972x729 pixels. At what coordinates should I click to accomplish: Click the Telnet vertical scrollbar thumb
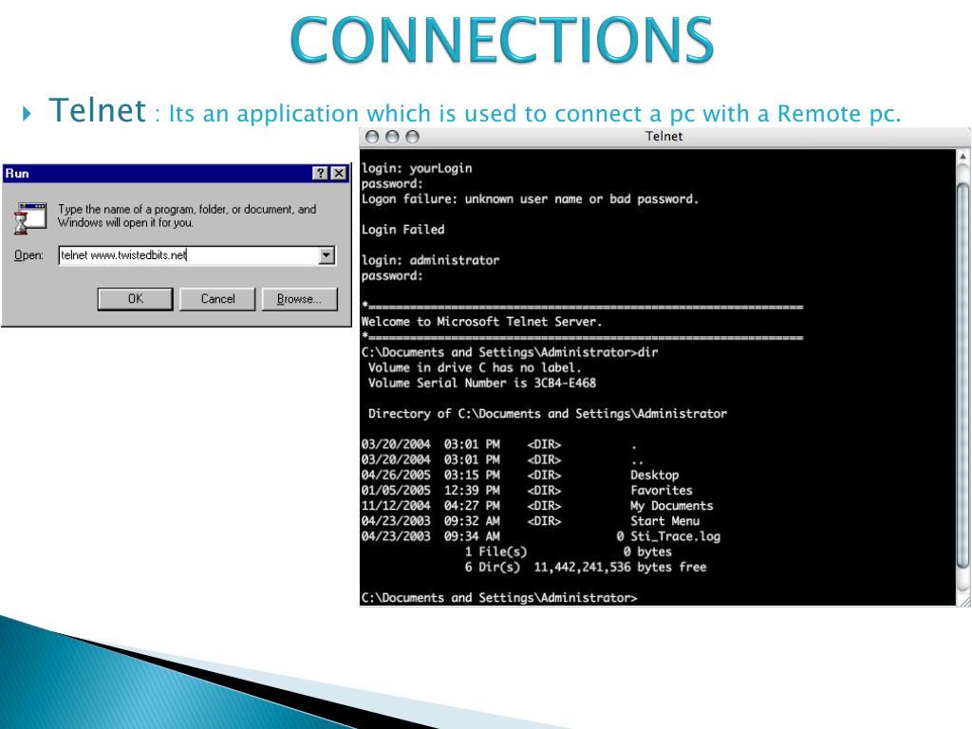pyautogui.click(x=963, y=376)
